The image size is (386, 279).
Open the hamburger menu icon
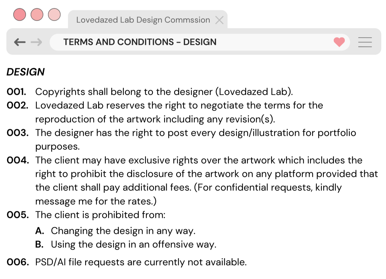pyautogui.click(x=365, y=42)
